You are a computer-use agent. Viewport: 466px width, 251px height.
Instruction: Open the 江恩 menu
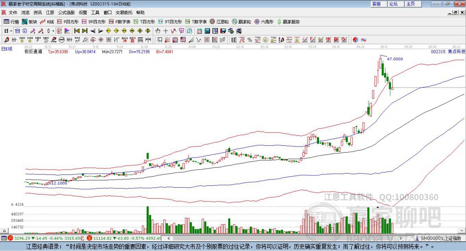pos(50,12)
